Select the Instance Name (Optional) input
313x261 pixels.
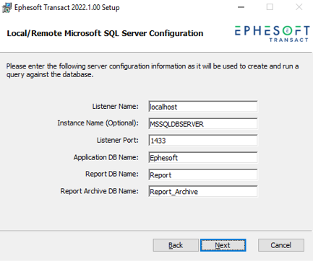pyautogui.click(x=203, y=123)
